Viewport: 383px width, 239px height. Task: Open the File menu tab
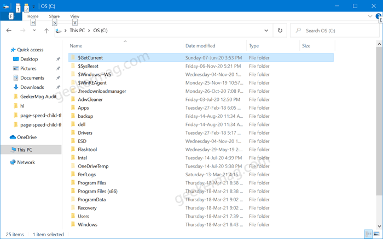pyautogui.click(x=11, y=16)
